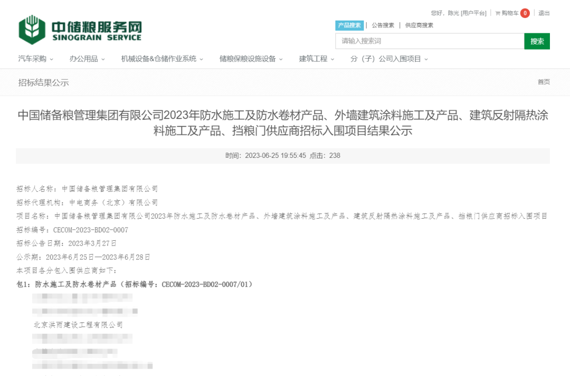Expand the 办公用品 menu

(x=87, y=59)
